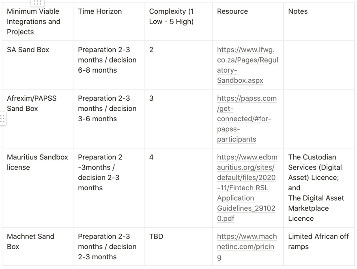Click the column drag handle above the first column
Viewport: 357px width, 269px height.
pos(37,2)
